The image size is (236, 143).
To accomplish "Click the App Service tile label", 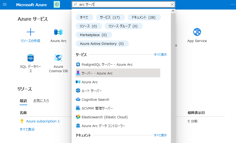I will pos(197,41).
